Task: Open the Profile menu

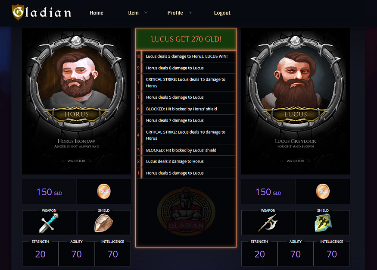Action: [175, 13]
